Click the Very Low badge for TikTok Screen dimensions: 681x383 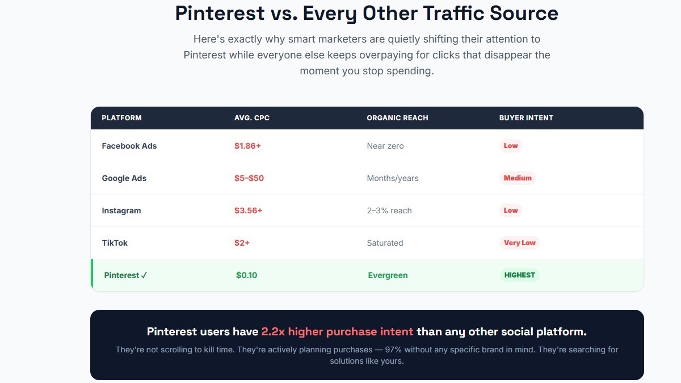(x=520, y=243)
